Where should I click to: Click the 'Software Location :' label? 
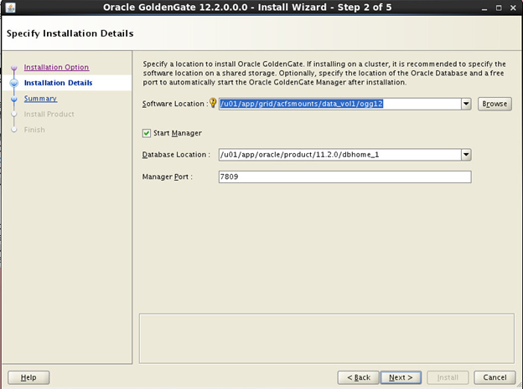click(175, 104)
